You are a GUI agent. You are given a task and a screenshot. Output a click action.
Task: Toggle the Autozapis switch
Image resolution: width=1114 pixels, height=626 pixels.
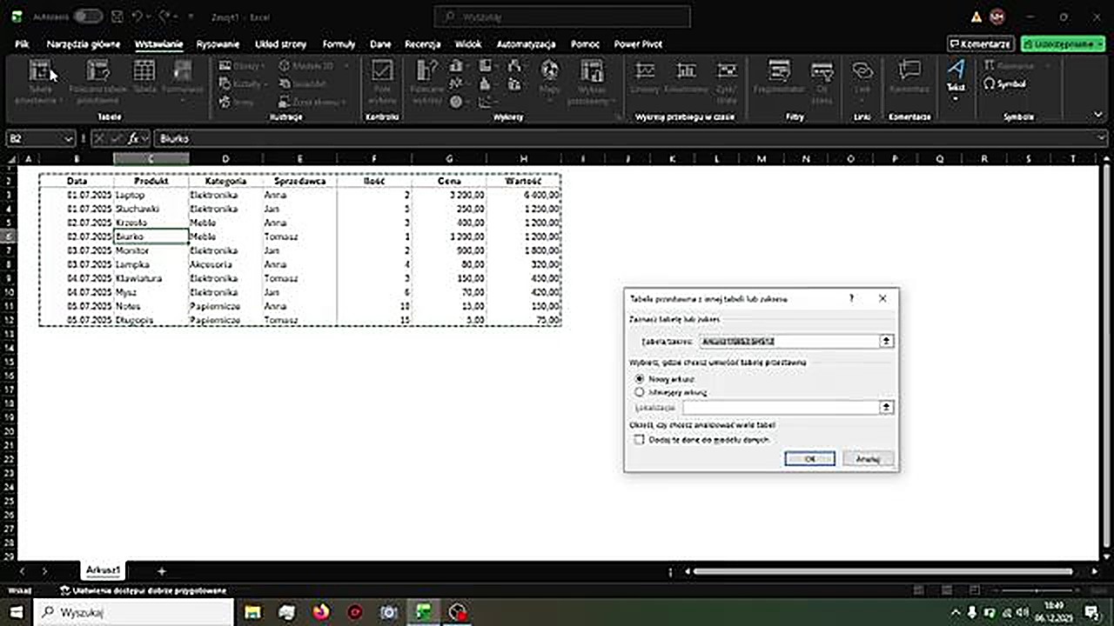87,17
